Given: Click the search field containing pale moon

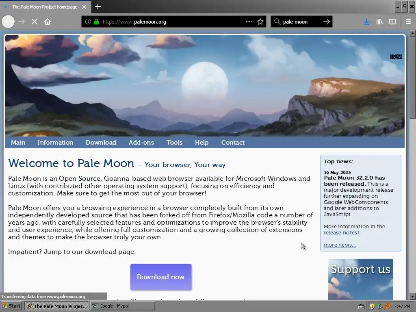Looking at the screenshot, I should 302,22.
